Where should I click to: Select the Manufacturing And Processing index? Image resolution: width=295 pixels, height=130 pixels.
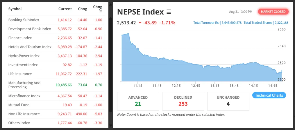pyautogui.click(x=55, y=85)
